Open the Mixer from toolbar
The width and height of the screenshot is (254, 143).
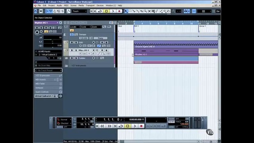63,11
